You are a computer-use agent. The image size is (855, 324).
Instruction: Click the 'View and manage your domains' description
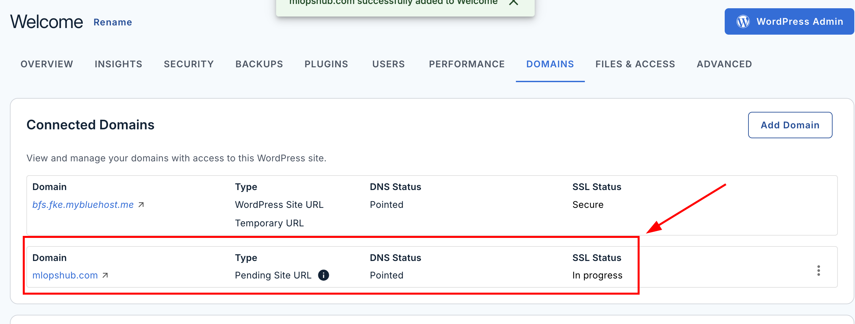click(x=176, y=158)
